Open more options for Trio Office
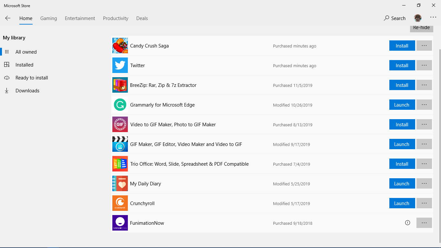 tap(424, 164)
